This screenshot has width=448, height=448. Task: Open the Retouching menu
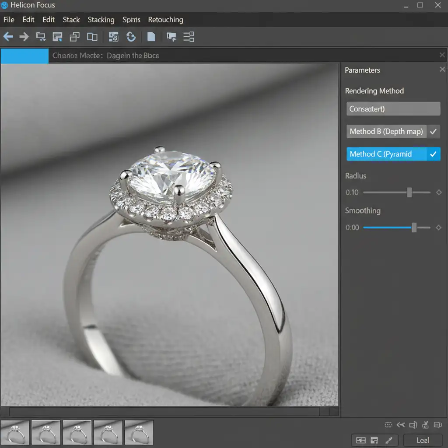pyautogui.click(x=165, y=20)
